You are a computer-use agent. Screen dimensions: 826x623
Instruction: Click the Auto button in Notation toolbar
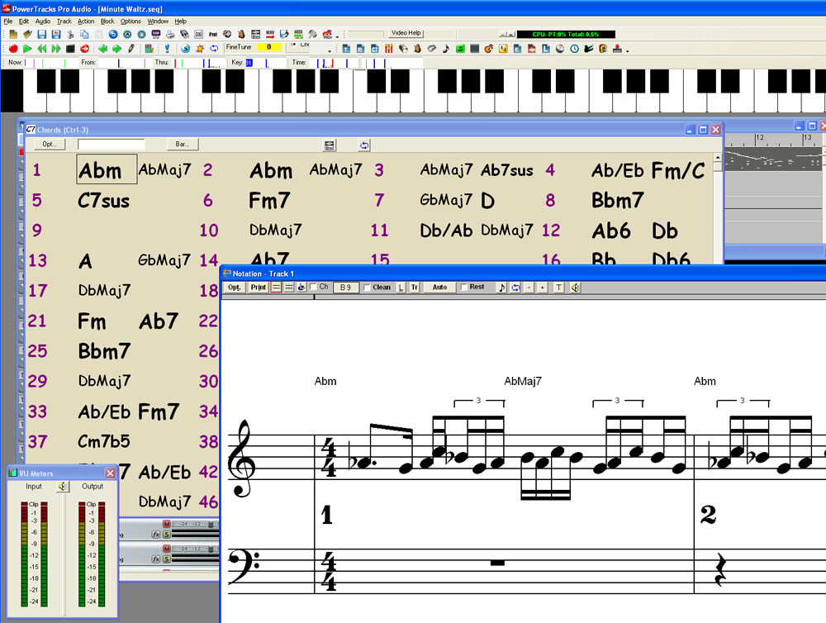click(440, 288)
